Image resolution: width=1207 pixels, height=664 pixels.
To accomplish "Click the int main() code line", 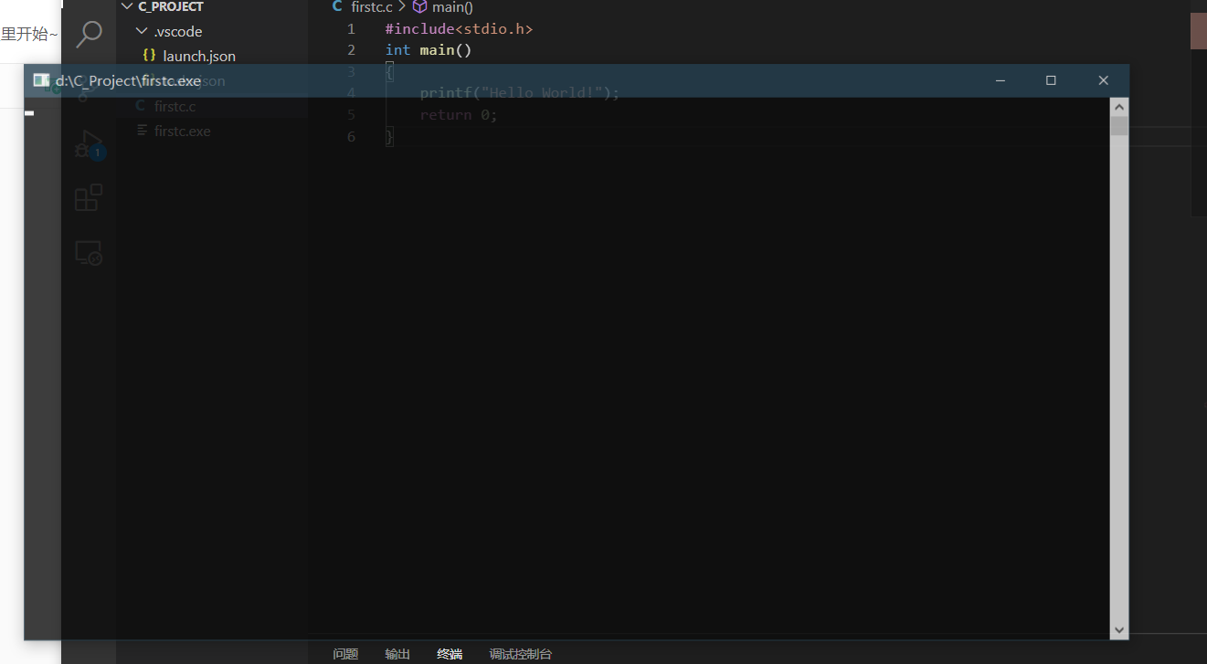I will tap(429, 50).
